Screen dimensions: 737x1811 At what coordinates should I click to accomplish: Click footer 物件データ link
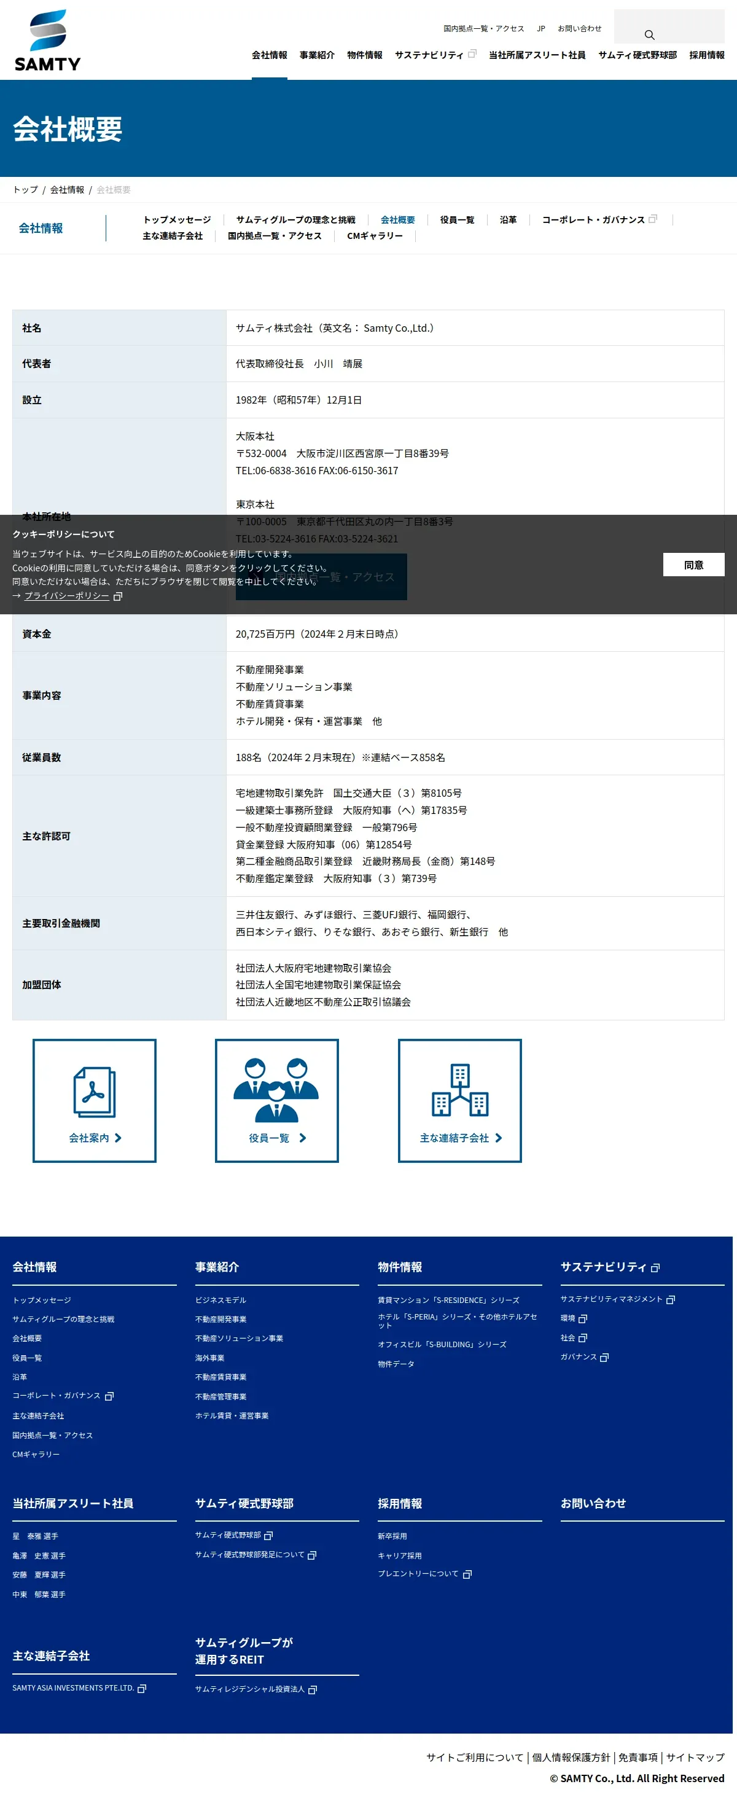396,1364
